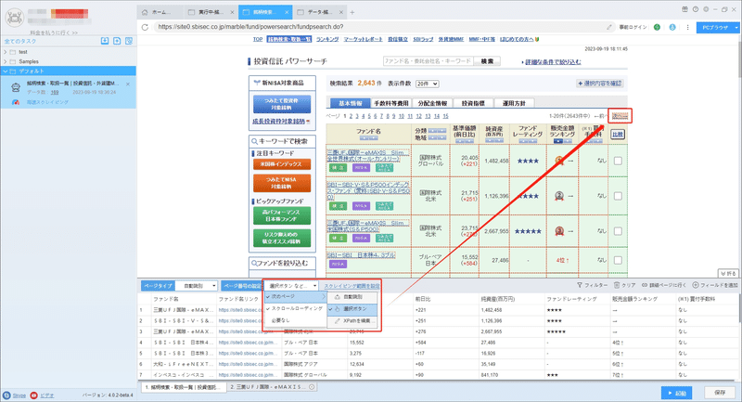Click the 料金を払うに行く link
Viewport: 742px width, 402px height.
[x=54, y=32]
